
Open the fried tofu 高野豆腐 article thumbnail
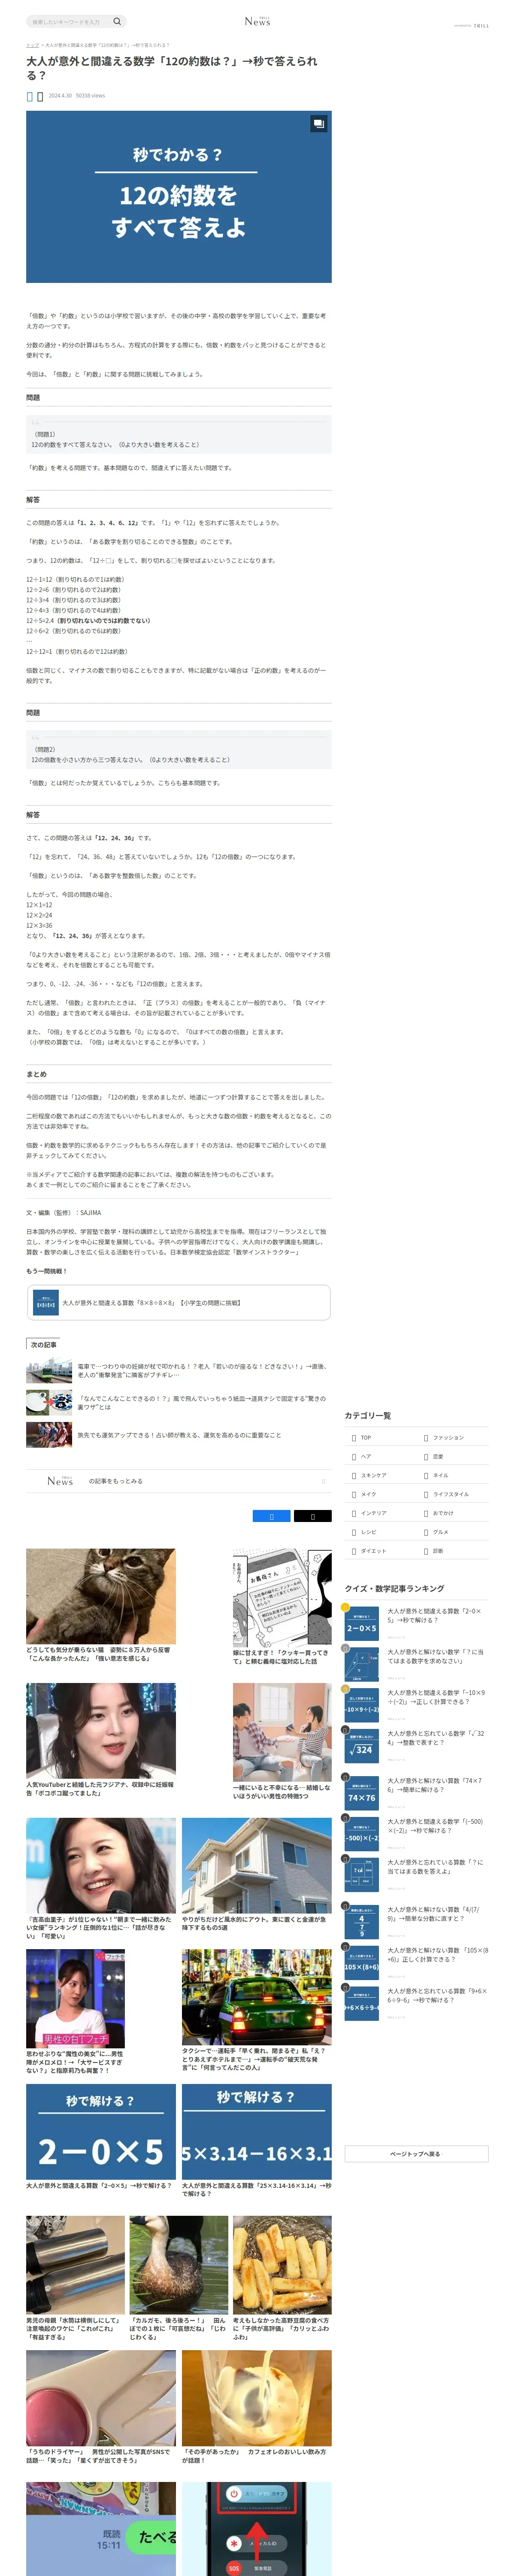click(282, 2265)
